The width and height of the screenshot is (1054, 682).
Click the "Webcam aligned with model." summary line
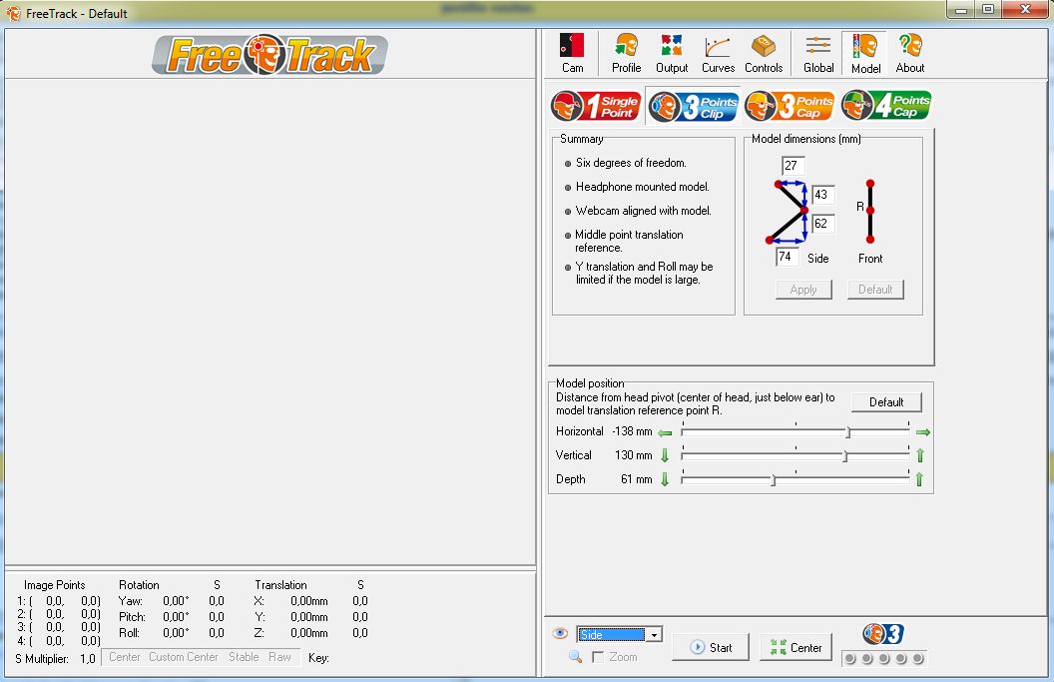[644, 211]
